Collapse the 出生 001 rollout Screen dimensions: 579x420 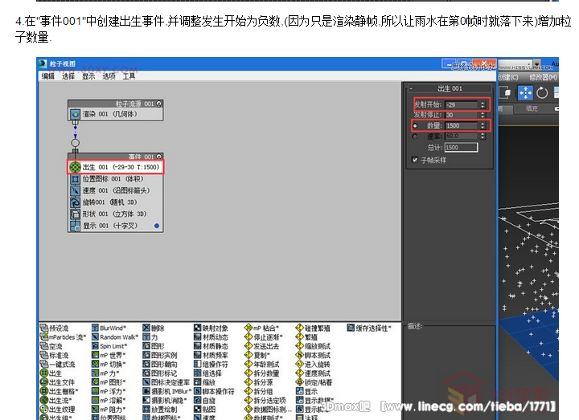tap(411, 88)
